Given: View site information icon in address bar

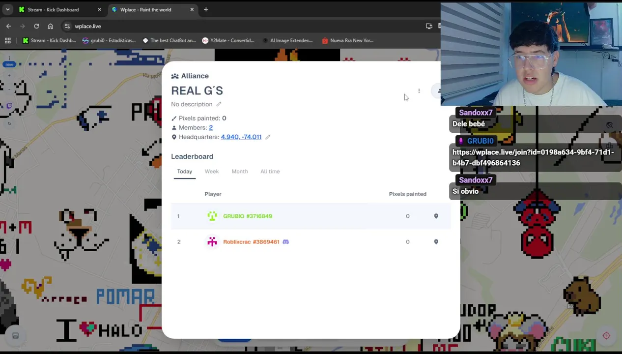Looking at the screenshot, I should click(67, 26).
